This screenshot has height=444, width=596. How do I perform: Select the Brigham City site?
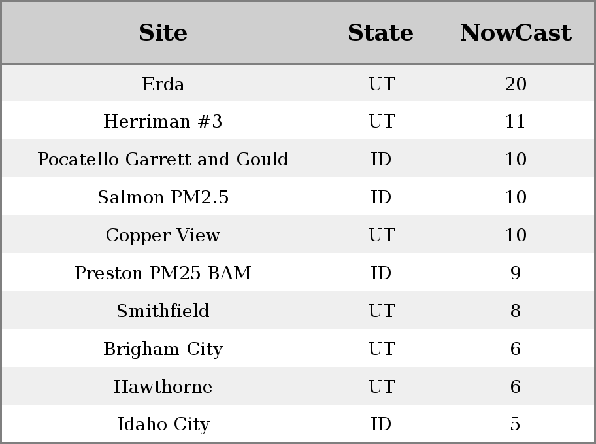click(163, 349)
